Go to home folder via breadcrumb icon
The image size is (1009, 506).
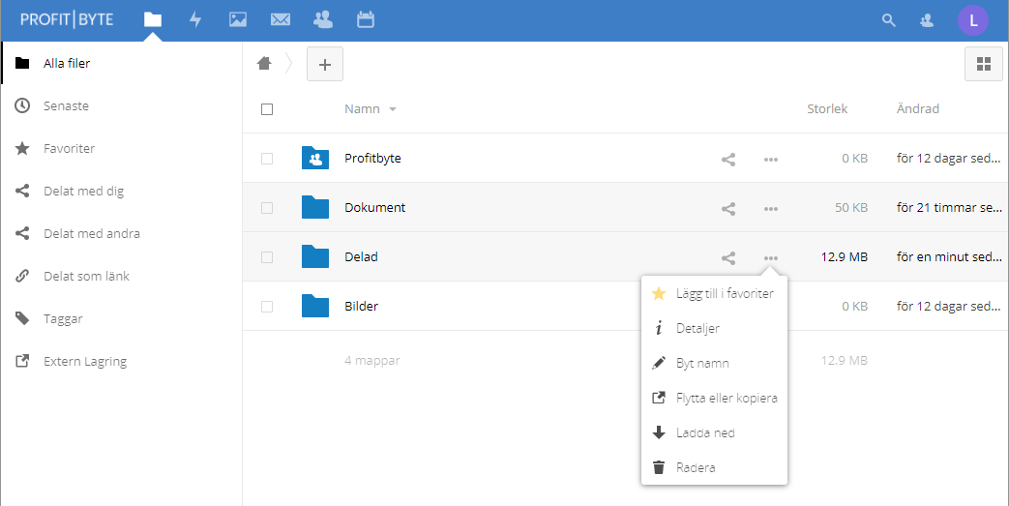(x=264, y=64)
